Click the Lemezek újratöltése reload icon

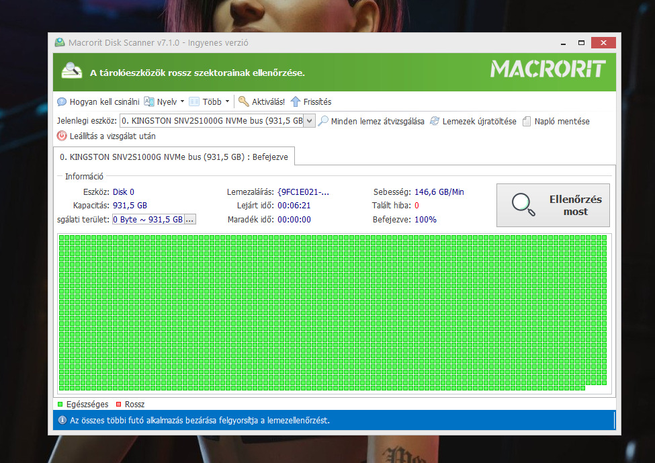435,121
